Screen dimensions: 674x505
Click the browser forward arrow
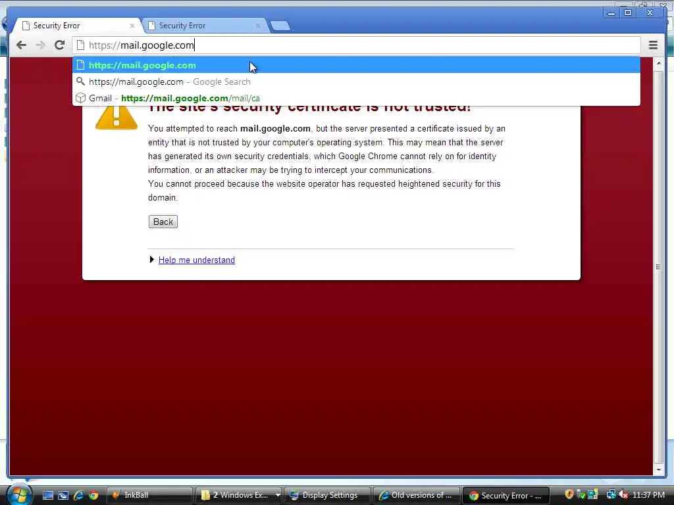(40, 45)
